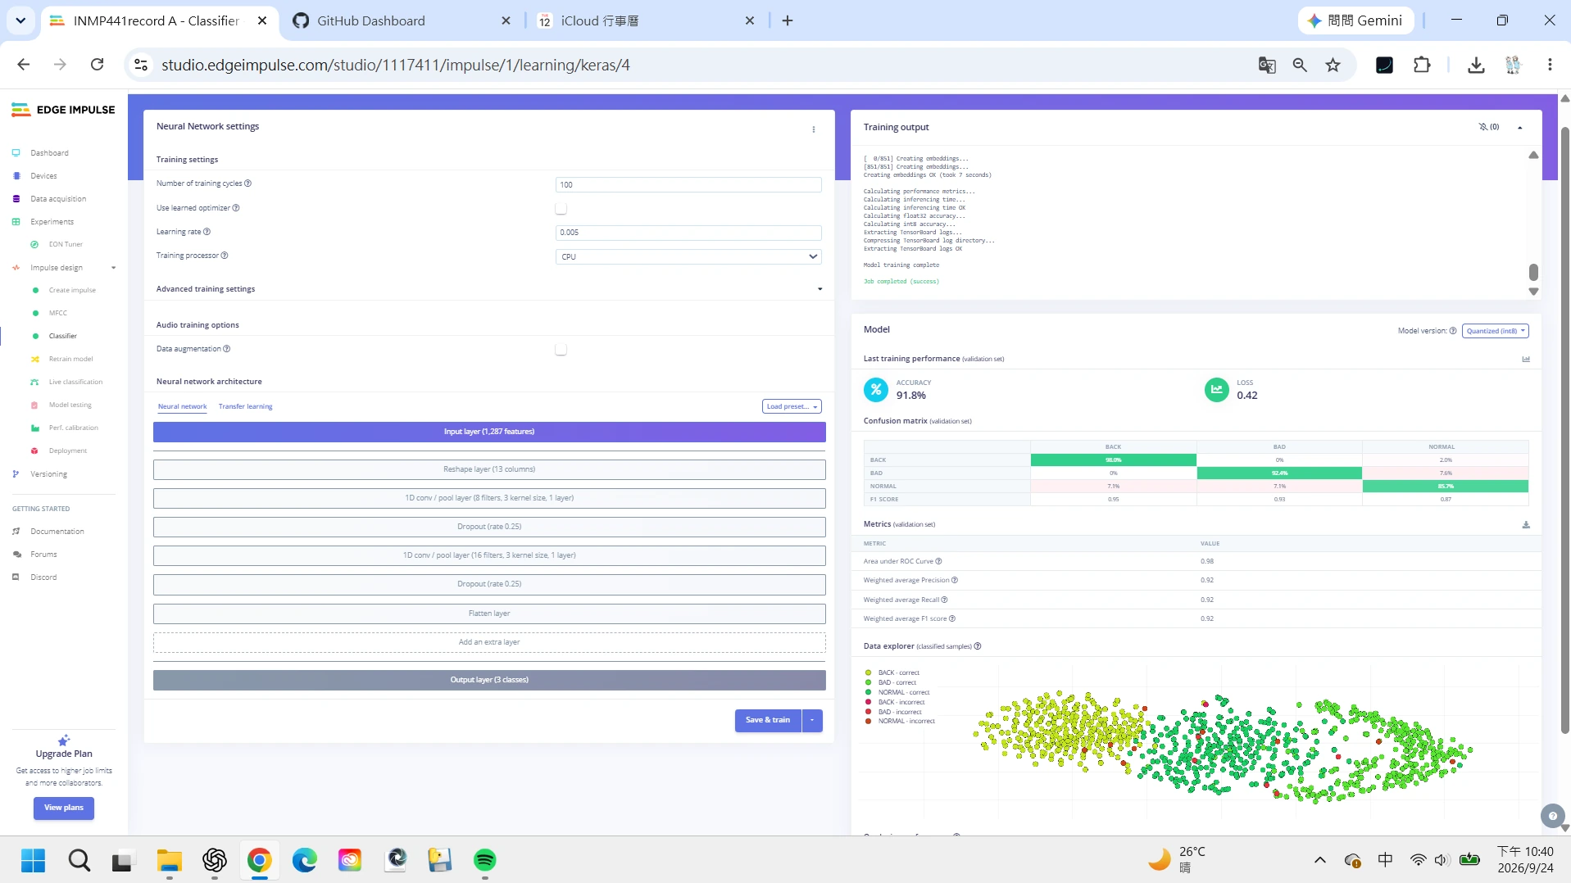
Task: Open the Load preset dropdown
Action: [792, 407]
